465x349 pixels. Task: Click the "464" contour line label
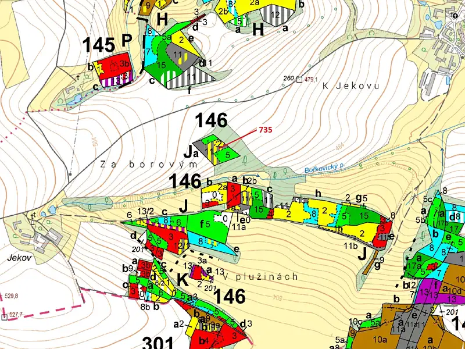(x=341, y=147)
